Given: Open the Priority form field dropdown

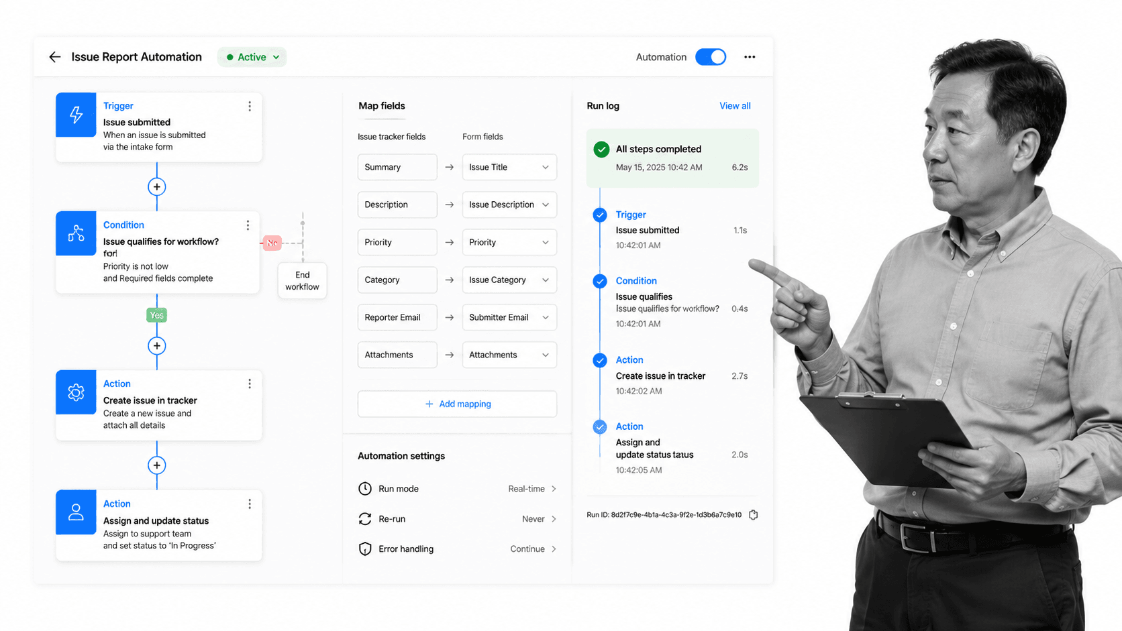Looking at the screenshot, I should tap(509, 243).
